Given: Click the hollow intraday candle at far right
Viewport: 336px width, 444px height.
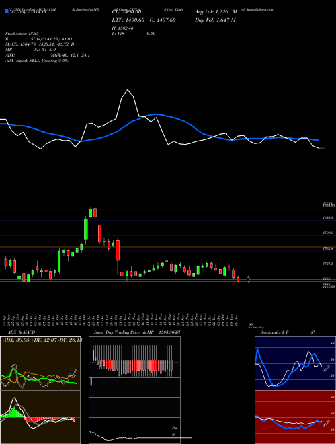Looking at the screenshot, I should 249,279.
